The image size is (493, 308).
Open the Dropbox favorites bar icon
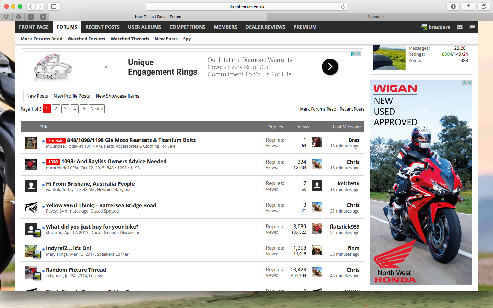point(6,16)
